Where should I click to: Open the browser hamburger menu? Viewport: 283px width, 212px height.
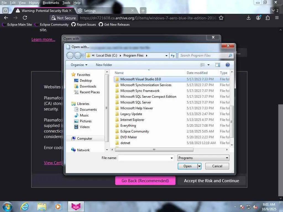point(277,18)
